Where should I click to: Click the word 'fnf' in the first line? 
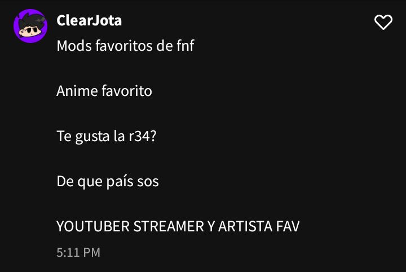(186, 46)
